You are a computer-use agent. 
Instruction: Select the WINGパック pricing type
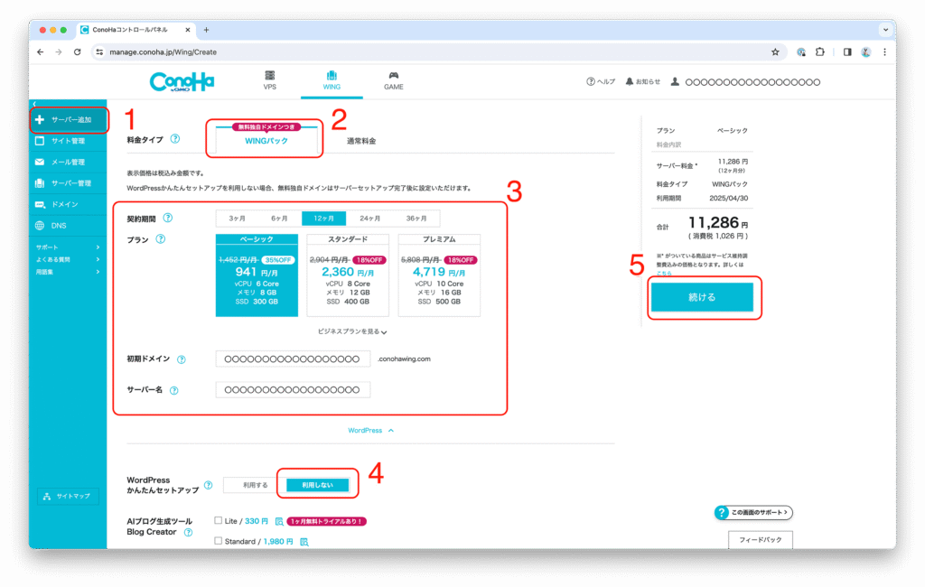(266, 140)
